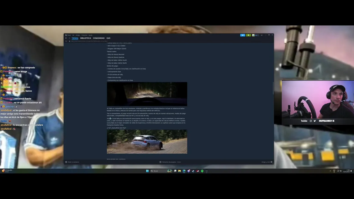Toggle Steam Big Picture mode icon
Image resolution: width=354 pixels, height=199 pixels.
click(262, 35)
